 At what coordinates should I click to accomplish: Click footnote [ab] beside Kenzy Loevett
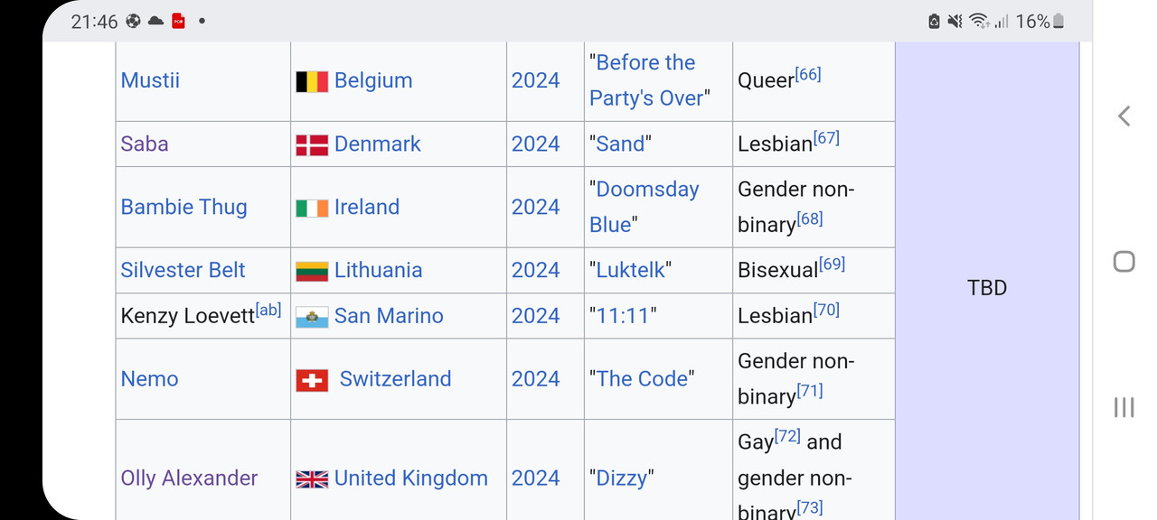point(268,310)
